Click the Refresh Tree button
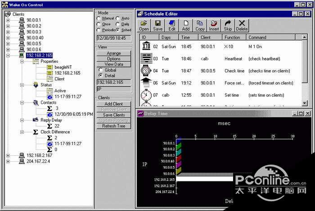Image resolution: width=315 pixels, height=211 pixels. pos(114,126)
